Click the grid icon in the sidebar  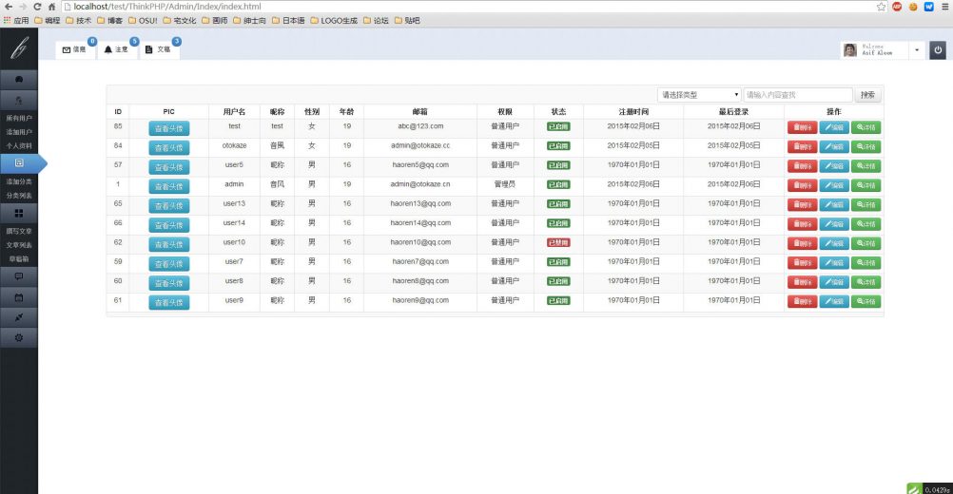[x=19, y=213]
